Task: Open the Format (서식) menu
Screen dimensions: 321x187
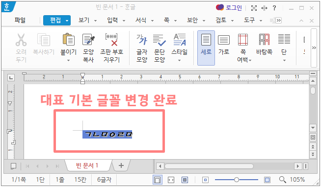Action: tap(141, 20)
